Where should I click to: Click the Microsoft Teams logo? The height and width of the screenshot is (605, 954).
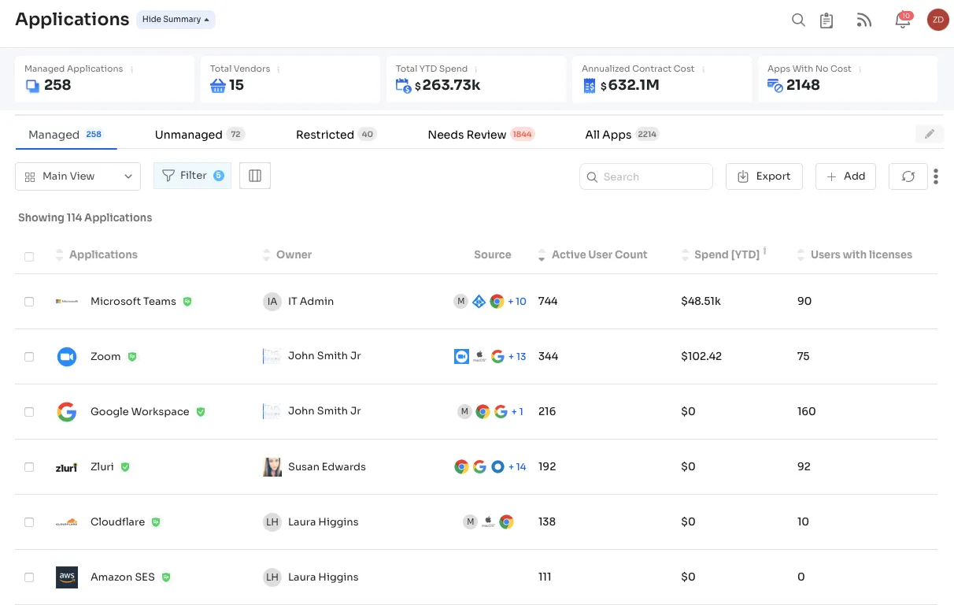coord(67,301)
